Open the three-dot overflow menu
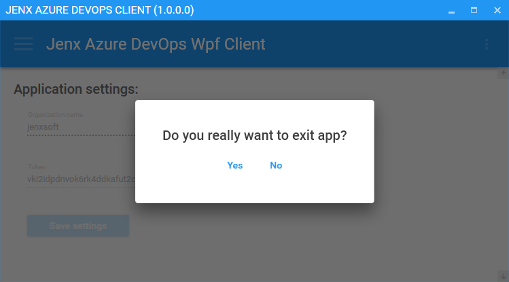509x282 pixels. (x=487, y=44)
